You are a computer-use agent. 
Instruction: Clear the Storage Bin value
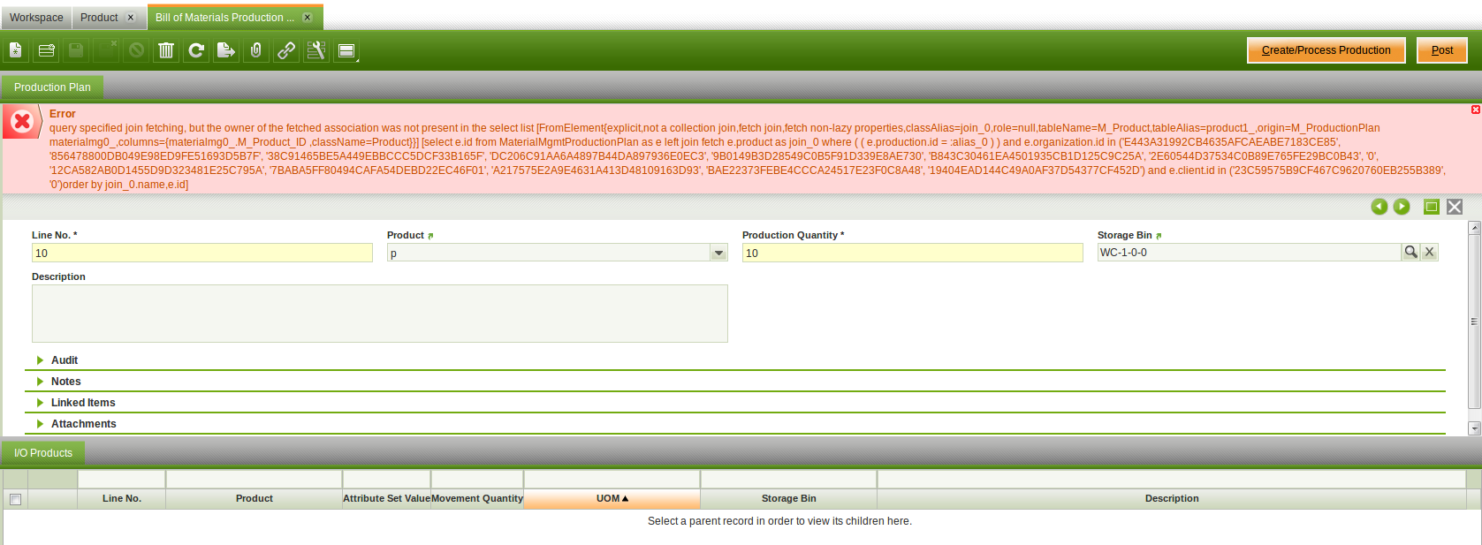(x=1429, y=252)
